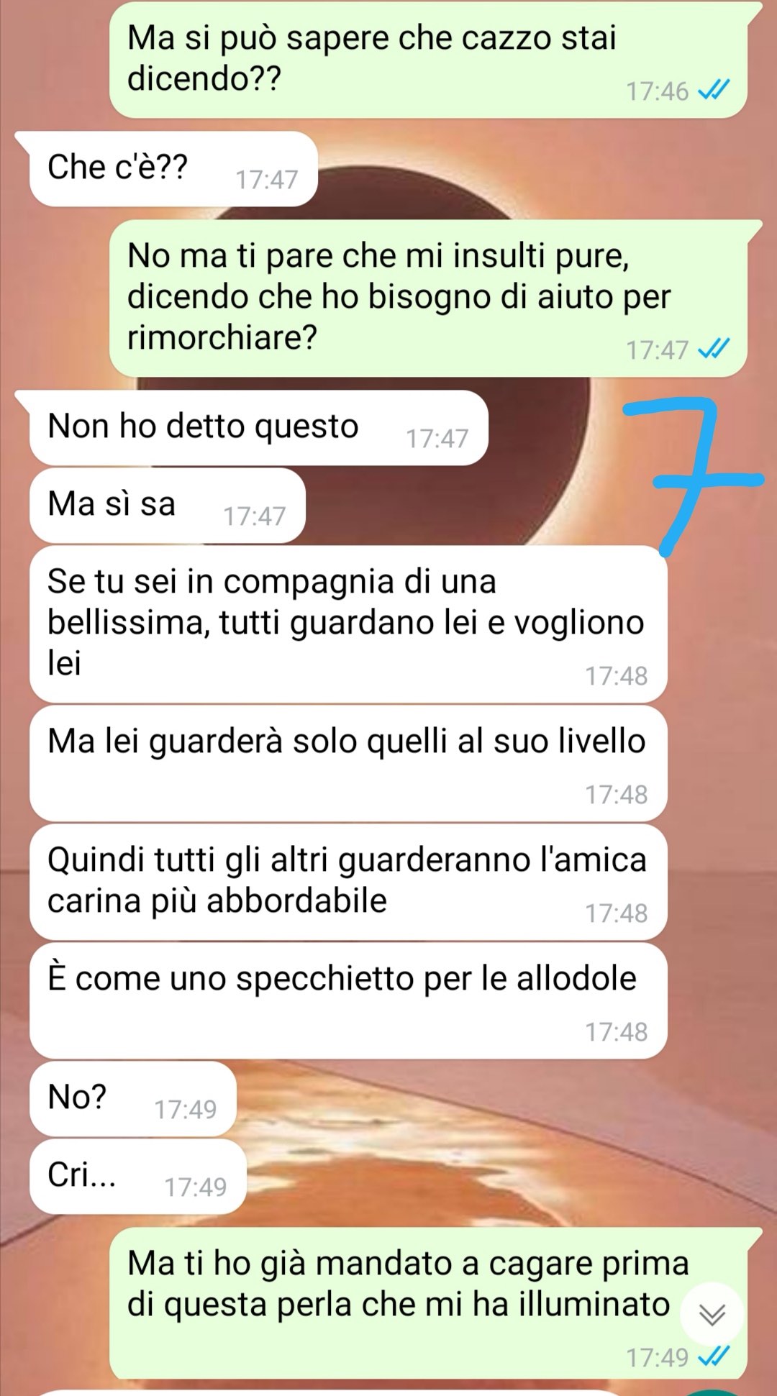Select the 'Non ho detto questo' message
The image size is (777, 1396).
tap(258, 428)
